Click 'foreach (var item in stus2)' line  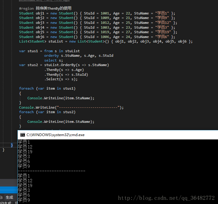pyautogui.click(x=47, y=112)
